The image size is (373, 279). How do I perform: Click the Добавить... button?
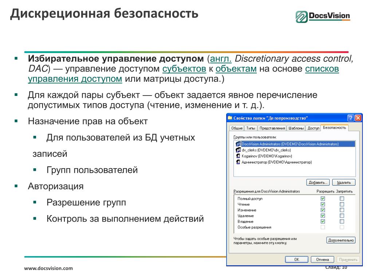click(318, 182)
